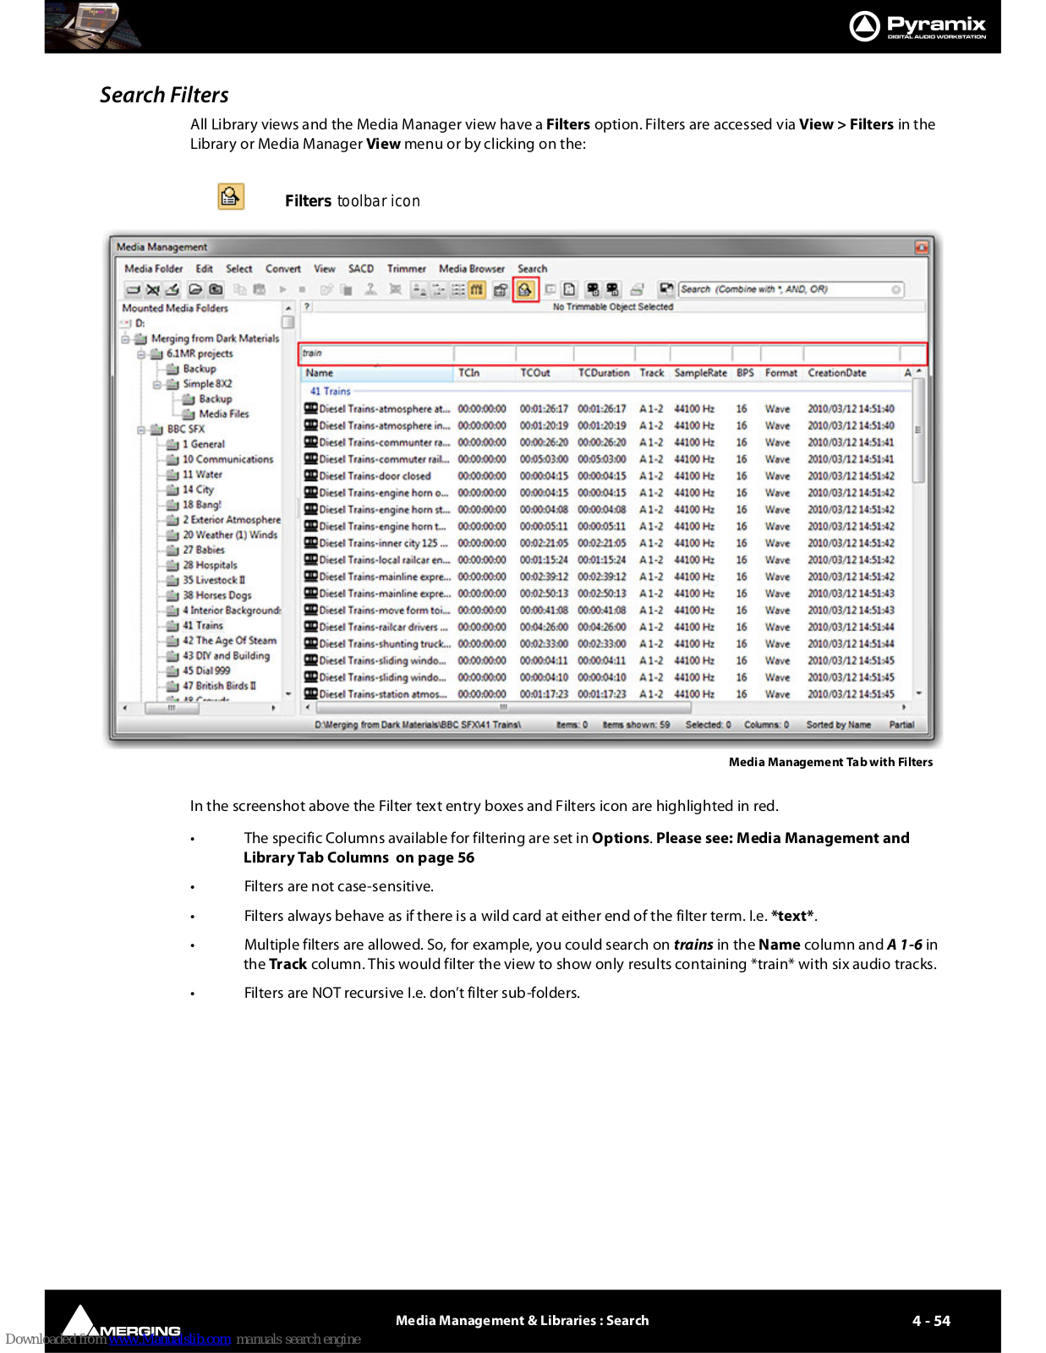Clear the search field with its round button
The height and width of the screenshot is (1353, 1046).
(895, 290)
